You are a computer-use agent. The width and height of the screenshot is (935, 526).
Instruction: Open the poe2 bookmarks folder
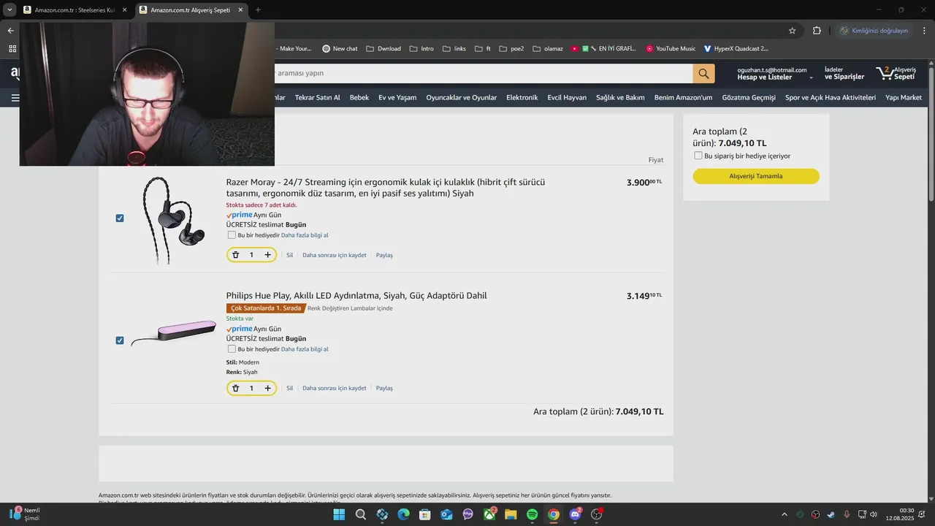tap(511, 49)
